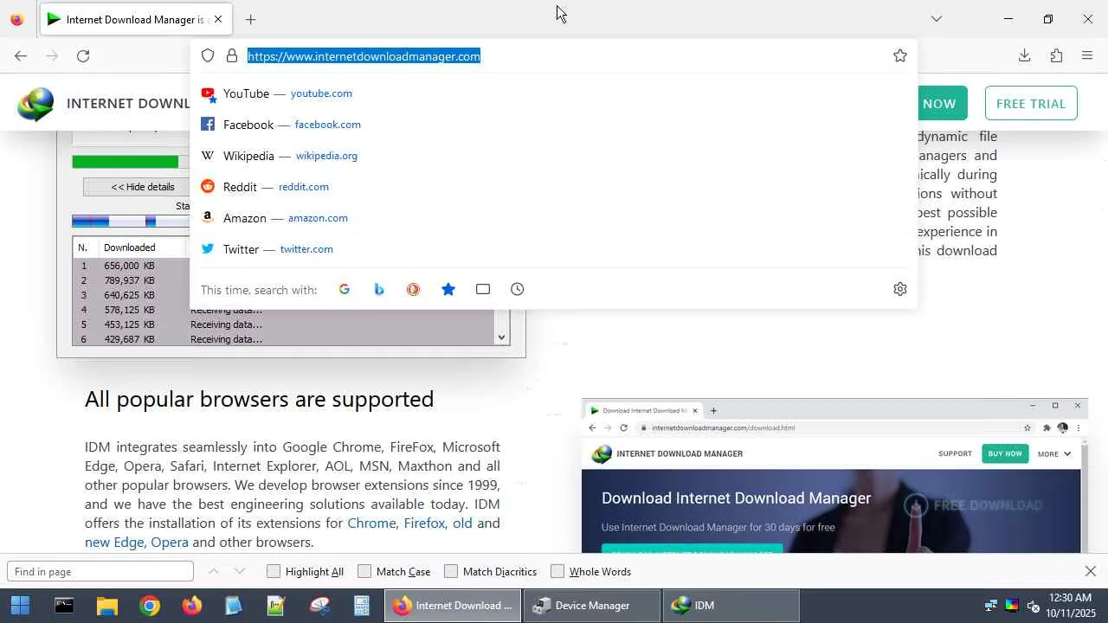Jump to the previous find match
The image size is (1108, 623).
[x=214, y=571]
